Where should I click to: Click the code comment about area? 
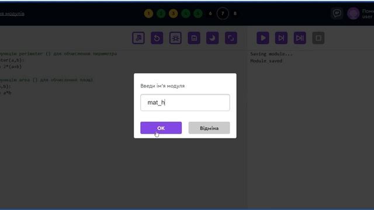click(47, 80)
